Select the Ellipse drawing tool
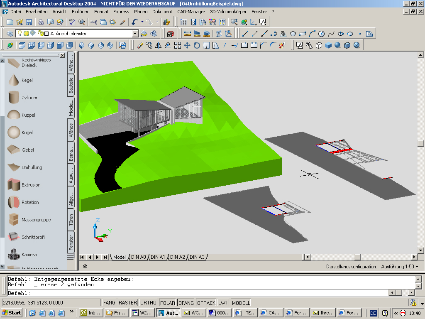 pyautogui.click(x=341, y=34)
